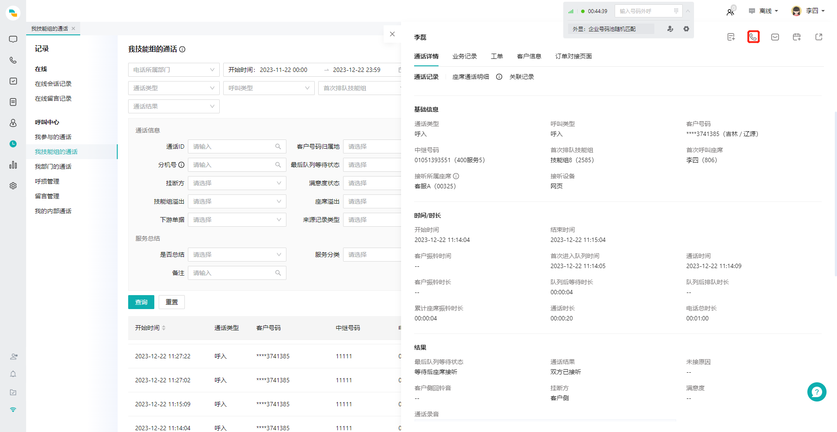
Task: Click the open-in-new-window icon in detail header
Action: click(819, 37)
